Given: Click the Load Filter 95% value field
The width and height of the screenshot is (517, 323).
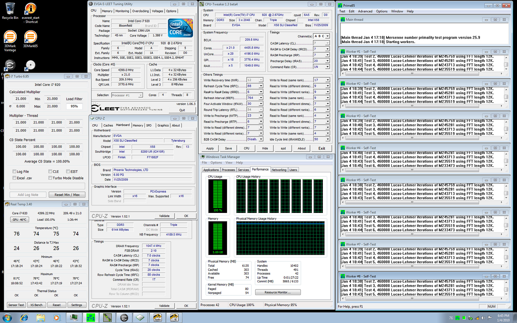Looking at the screenshot, I should tap(74, 106).
